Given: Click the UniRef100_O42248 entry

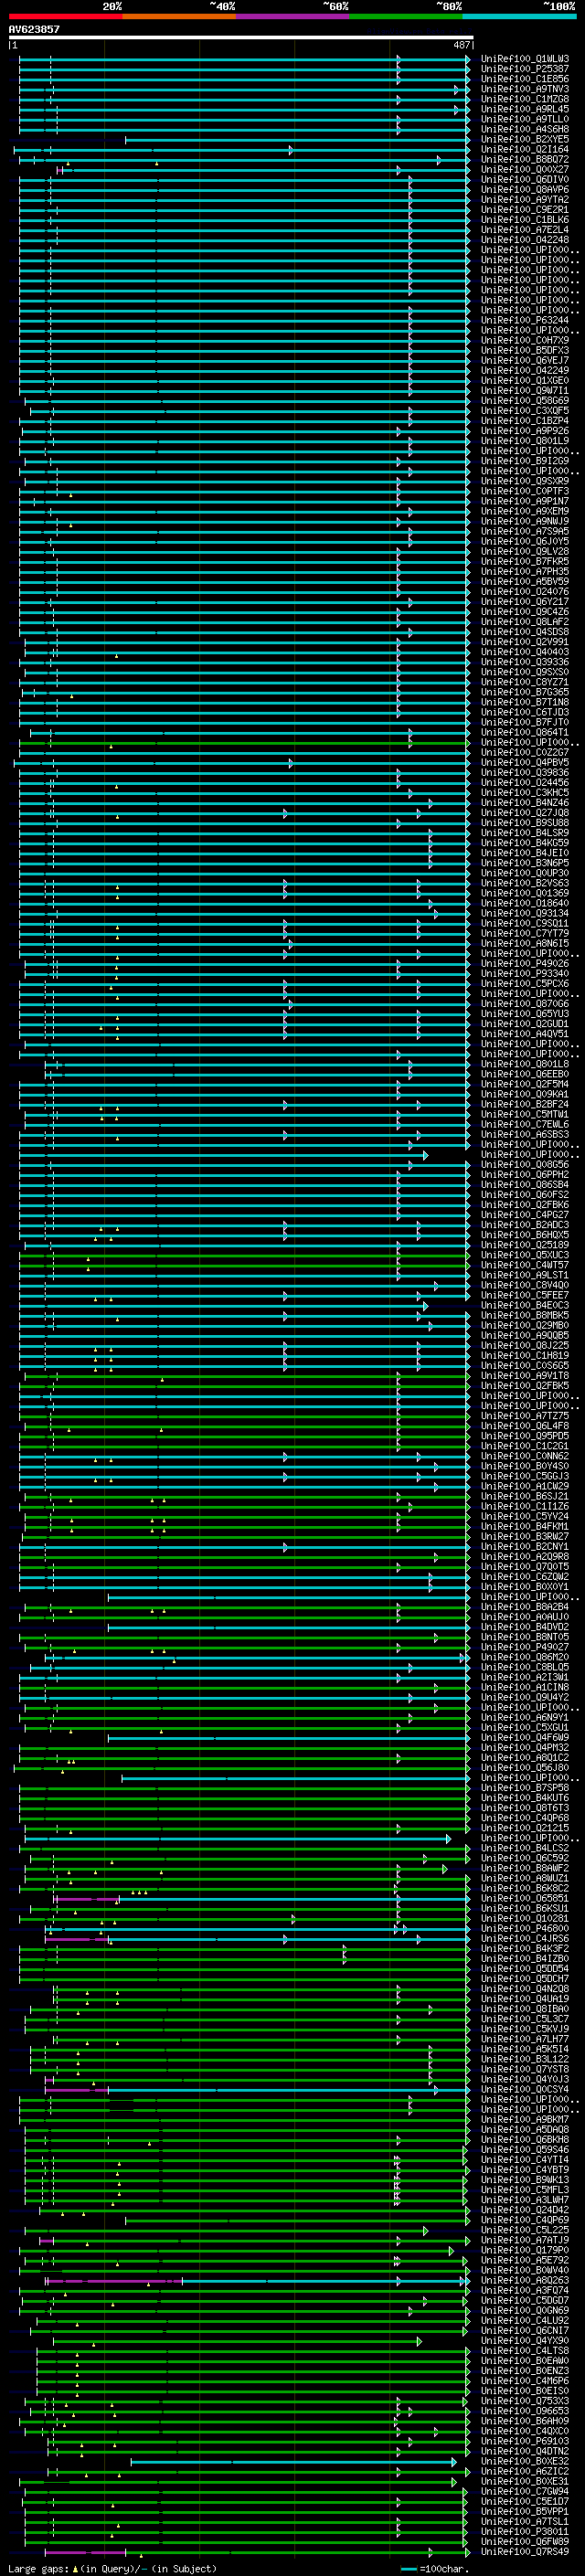Looking at the screenshot, I should coord(525,240).
